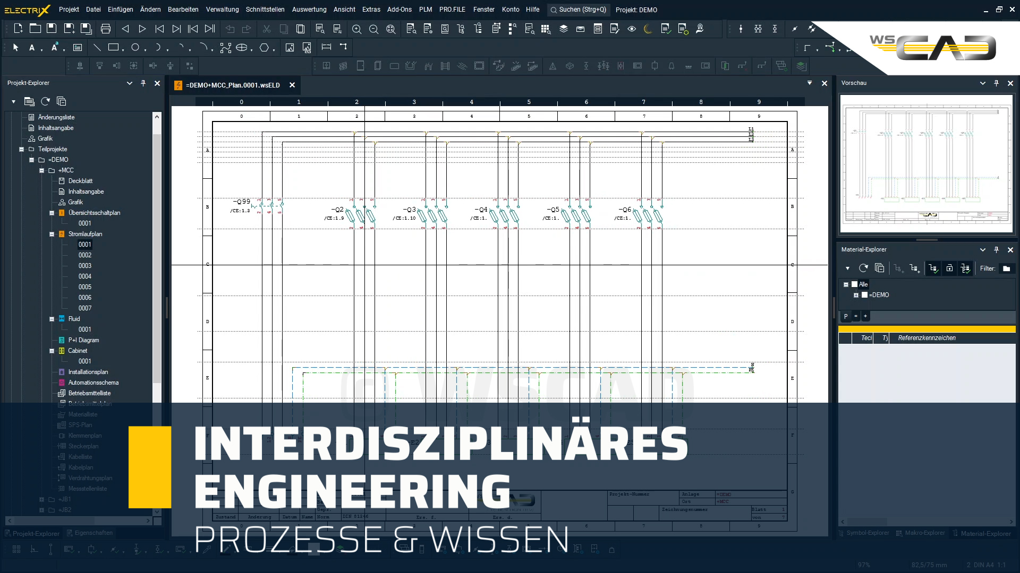Open the layer management icon
This screenshot has width=1020, height=573.
click(564, 29)
